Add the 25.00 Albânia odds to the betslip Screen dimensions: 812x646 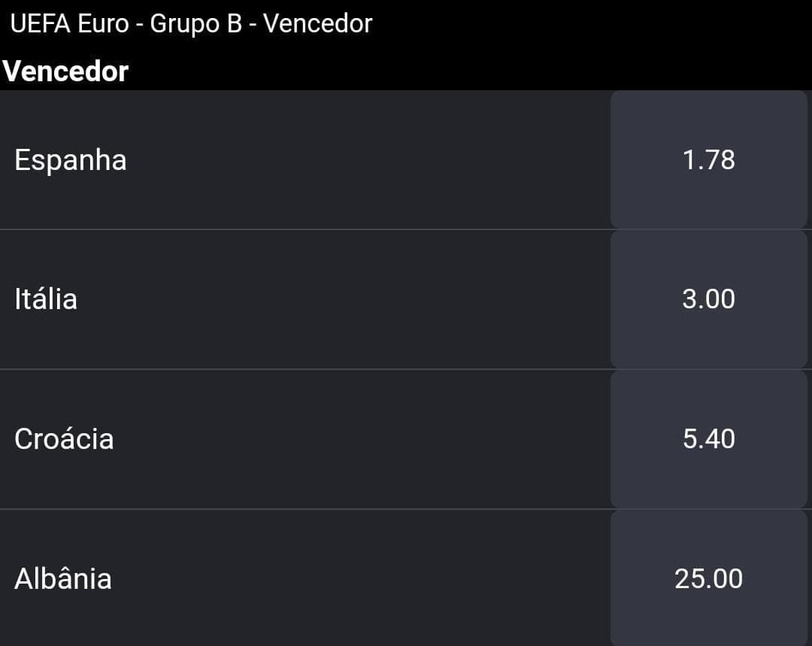(x=708, y=578)
